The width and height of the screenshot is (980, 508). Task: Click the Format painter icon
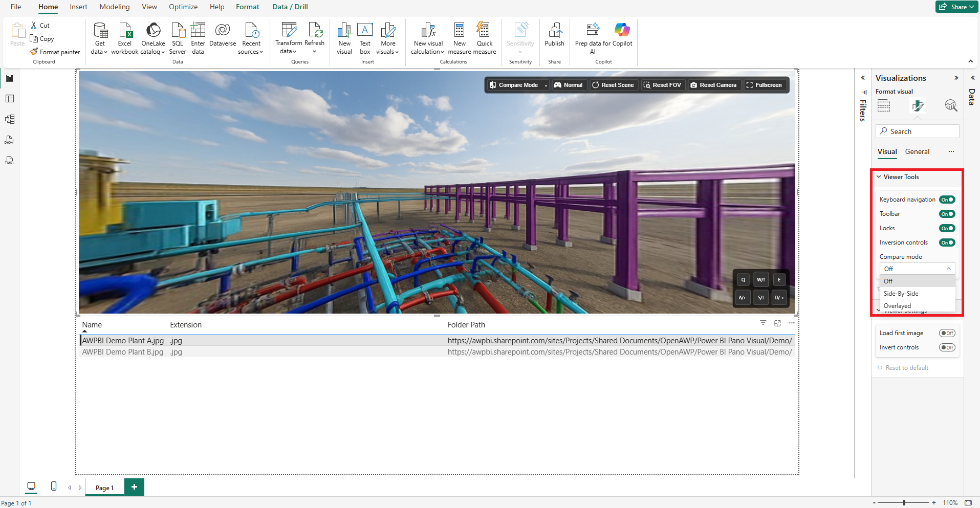click(x=34, y=52)
